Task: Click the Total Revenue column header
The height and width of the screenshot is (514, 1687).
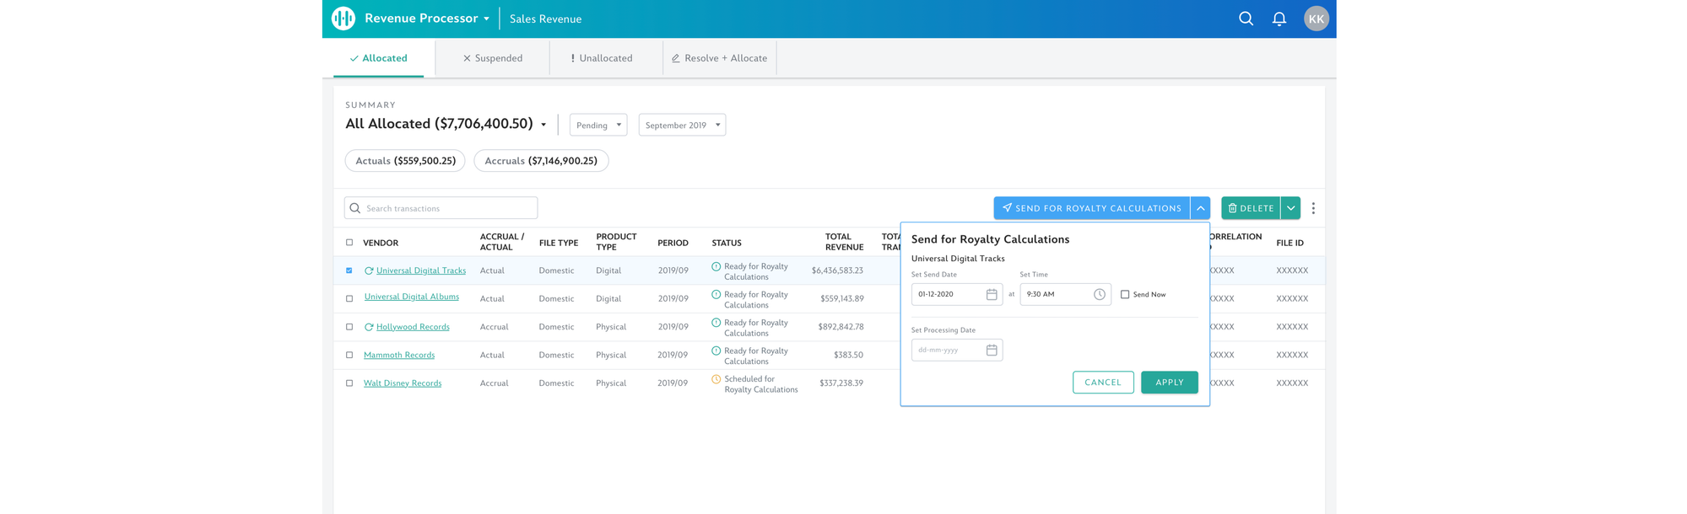Action: (x=844, y=242)
